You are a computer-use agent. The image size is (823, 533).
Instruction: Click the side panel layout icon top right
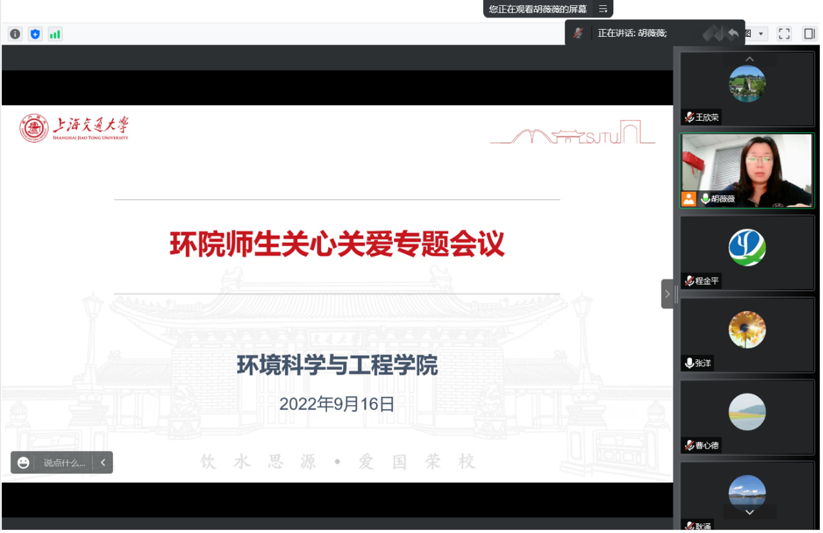(809, 34)
